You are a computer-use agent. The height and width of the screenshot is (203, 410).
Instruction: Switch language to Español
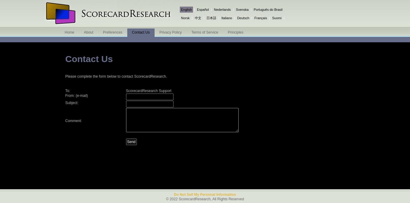coord(203,10)
